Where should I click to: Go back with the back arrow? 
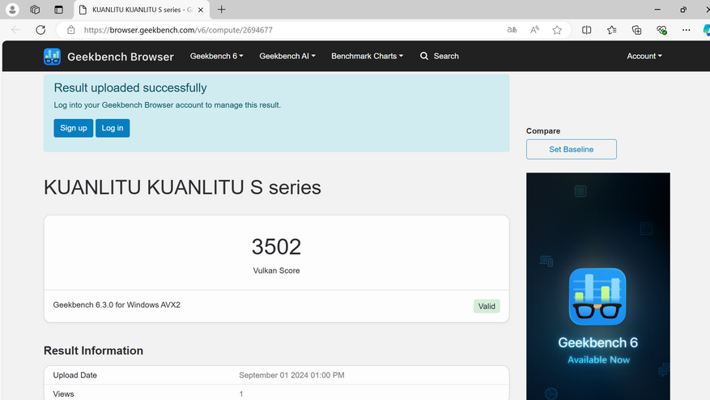(x=16, y=30)
